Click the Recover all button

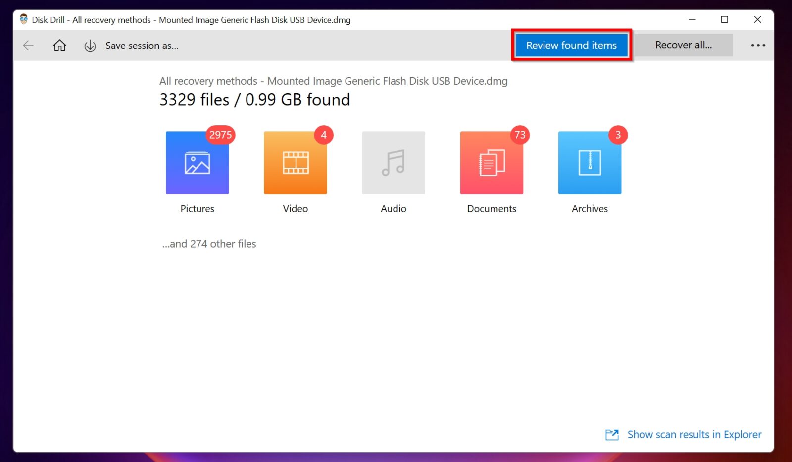(684, 45)
